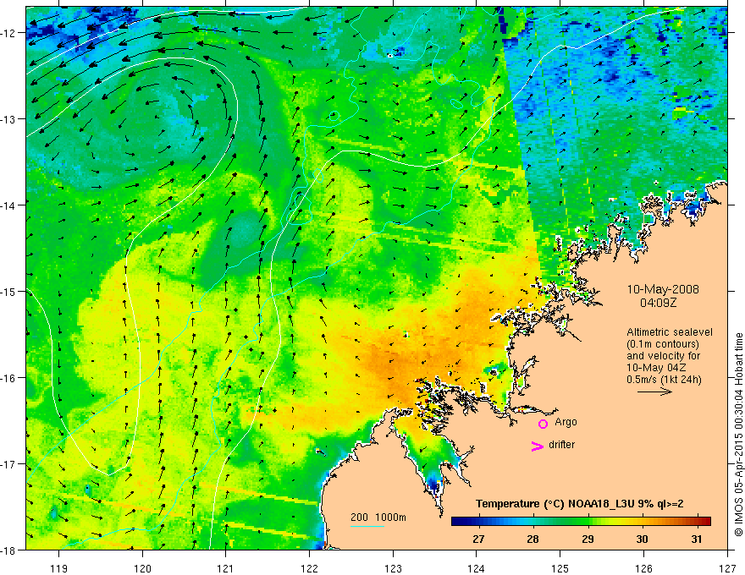Click the cyan 200 1000m depth contour legend line
The height and width of the screenshot is (575, 745).
[x=367, y=526]
